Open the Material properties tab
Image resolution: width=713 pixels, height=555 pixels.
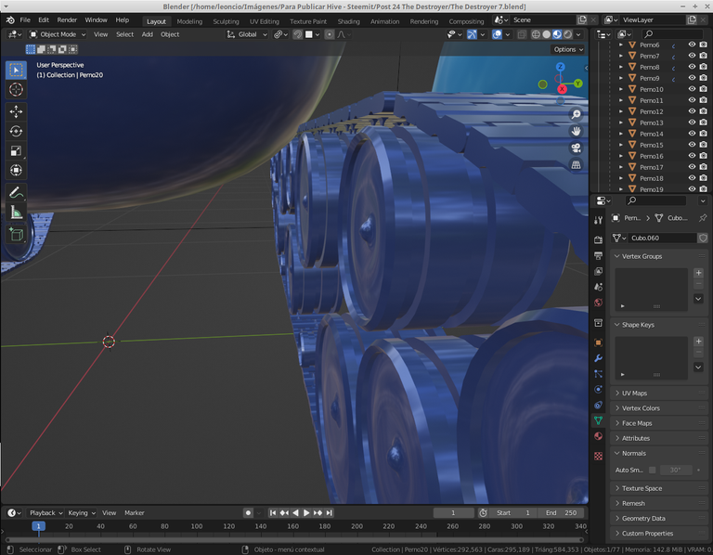[x=599, y=436]
